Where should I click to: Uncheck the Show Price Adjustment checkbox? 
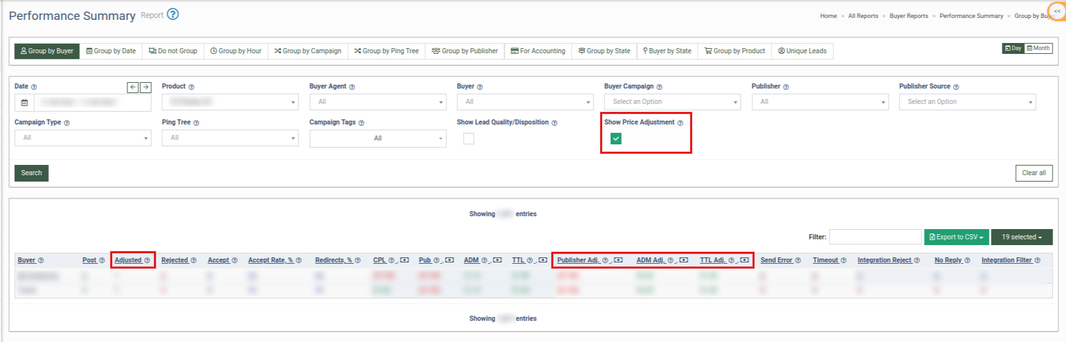point(616,139)
